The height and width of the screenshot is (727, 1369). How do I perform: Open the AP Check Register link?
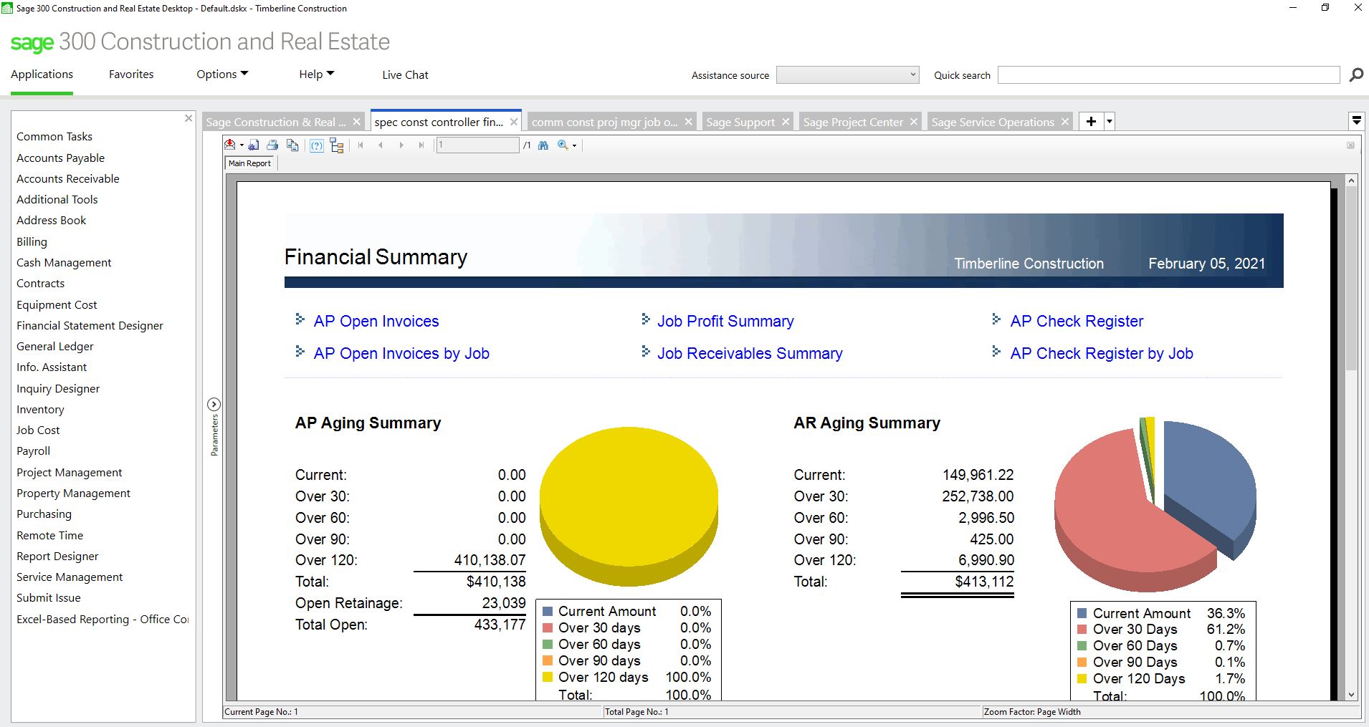[1077, 321]
